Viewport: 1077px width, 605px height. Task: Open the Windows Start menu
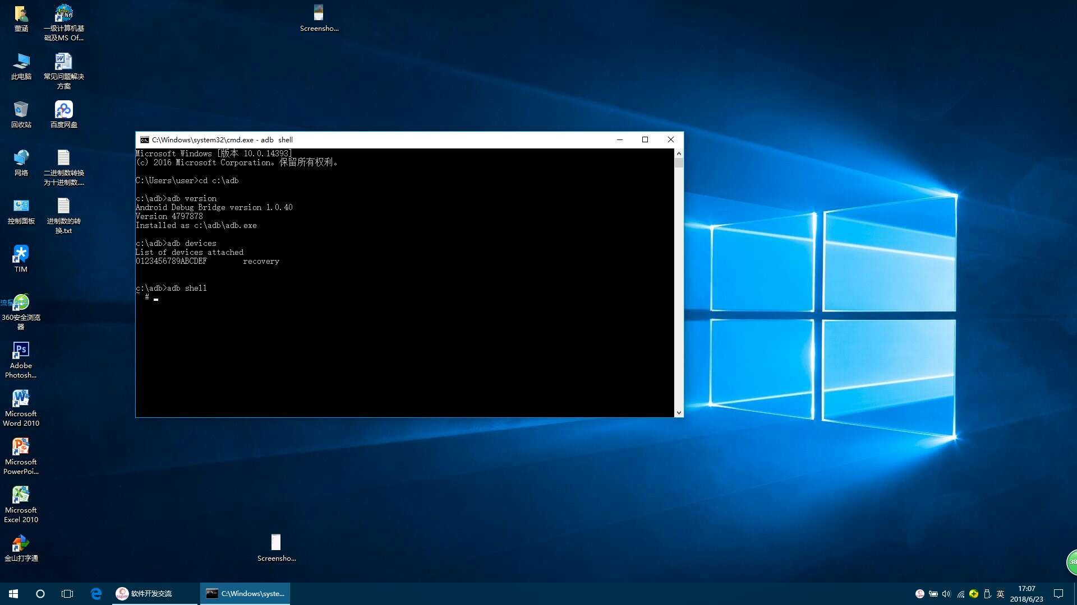(x=13, y=593)
